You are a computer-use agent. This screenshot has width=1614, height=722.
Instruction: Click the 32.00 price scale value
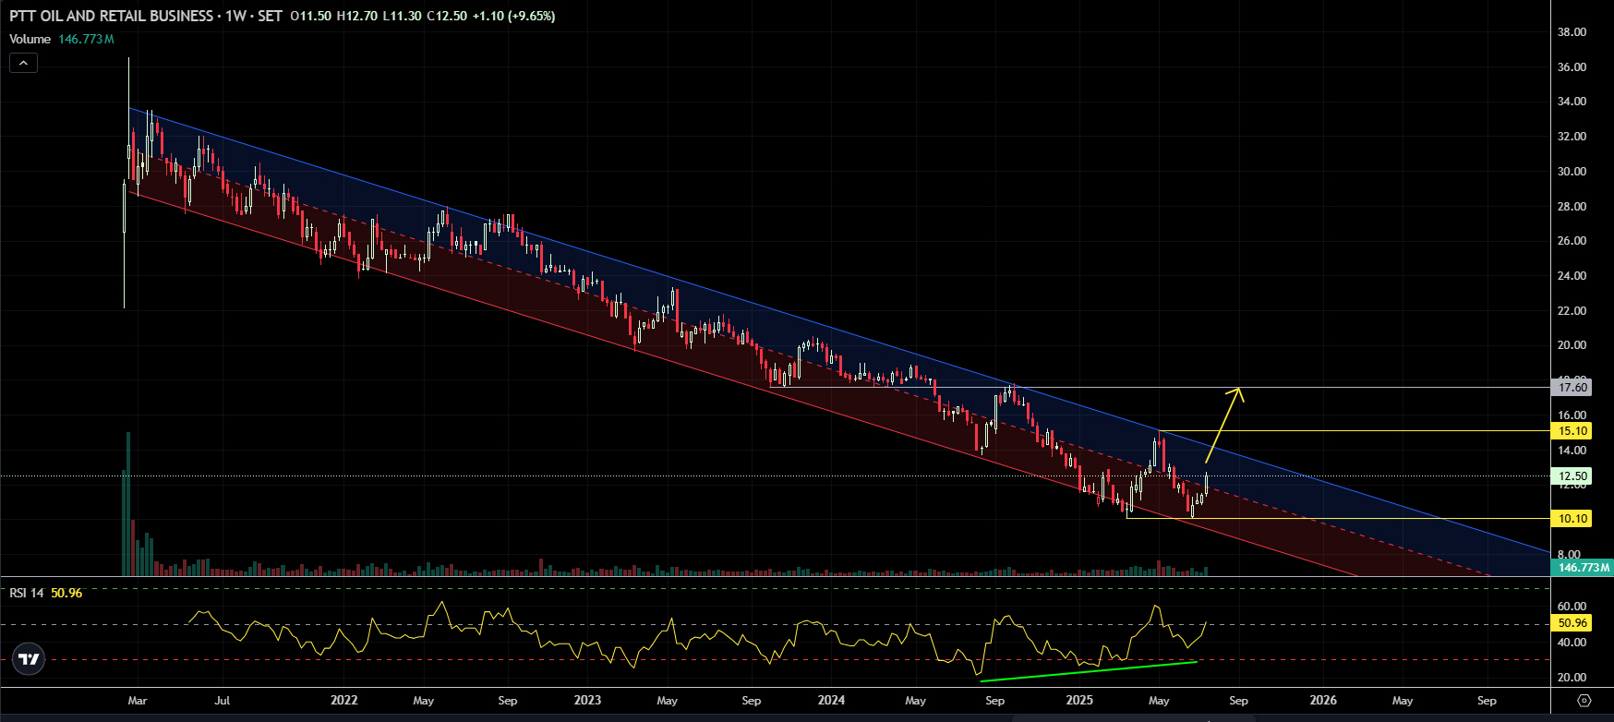1572,137
